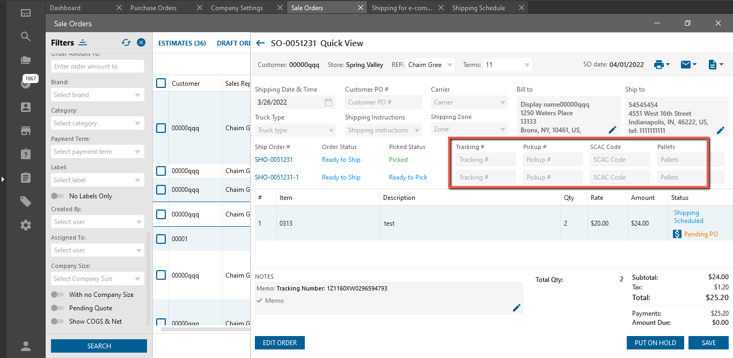Open the Created By user dropdown

pyautogui.click(x=98, y=222)
